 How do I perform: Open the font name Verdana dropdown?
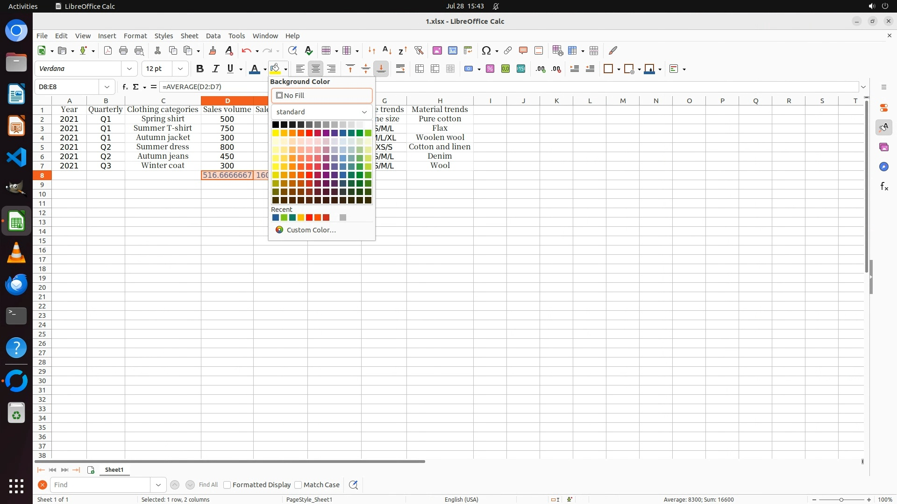pos(129,69)
